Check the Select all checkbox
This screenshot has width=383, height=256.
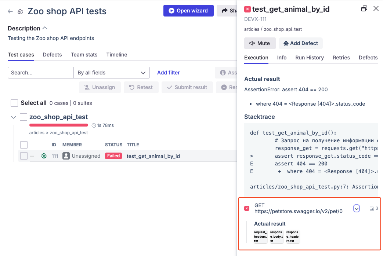pos(14,103)
